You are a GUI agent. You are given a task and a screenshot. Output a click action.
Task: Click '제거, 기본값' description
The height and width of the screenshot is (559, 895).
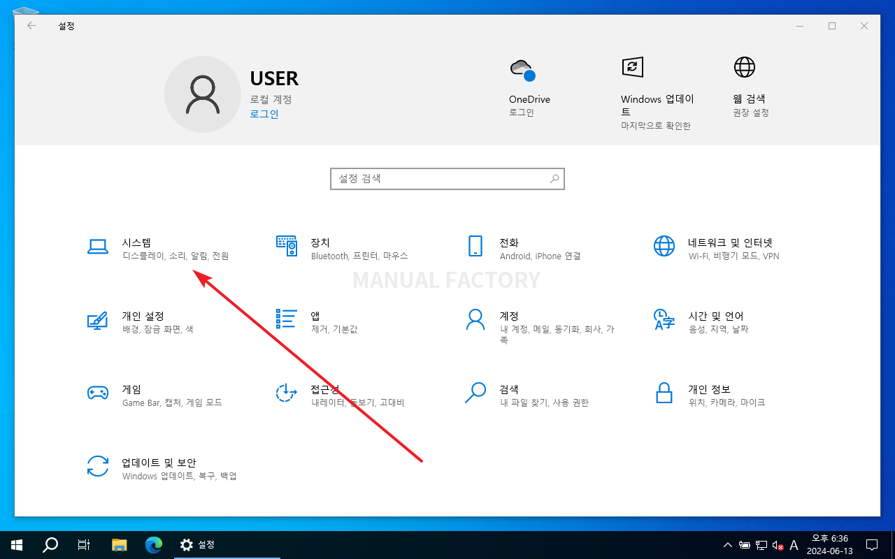pyautogui.click(x=334, y=329)
